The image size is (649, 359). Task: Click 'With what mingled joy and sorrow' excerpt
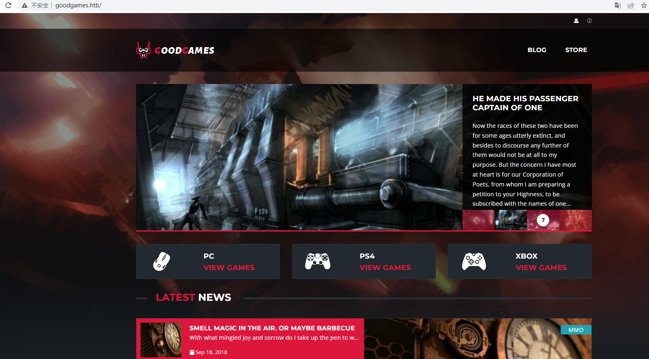(274, 338)
